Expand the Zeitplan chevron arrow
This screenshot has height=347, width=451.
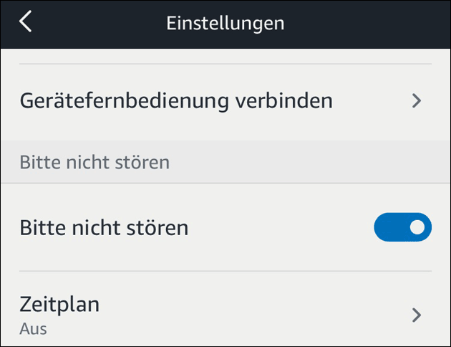click(418, 314)
